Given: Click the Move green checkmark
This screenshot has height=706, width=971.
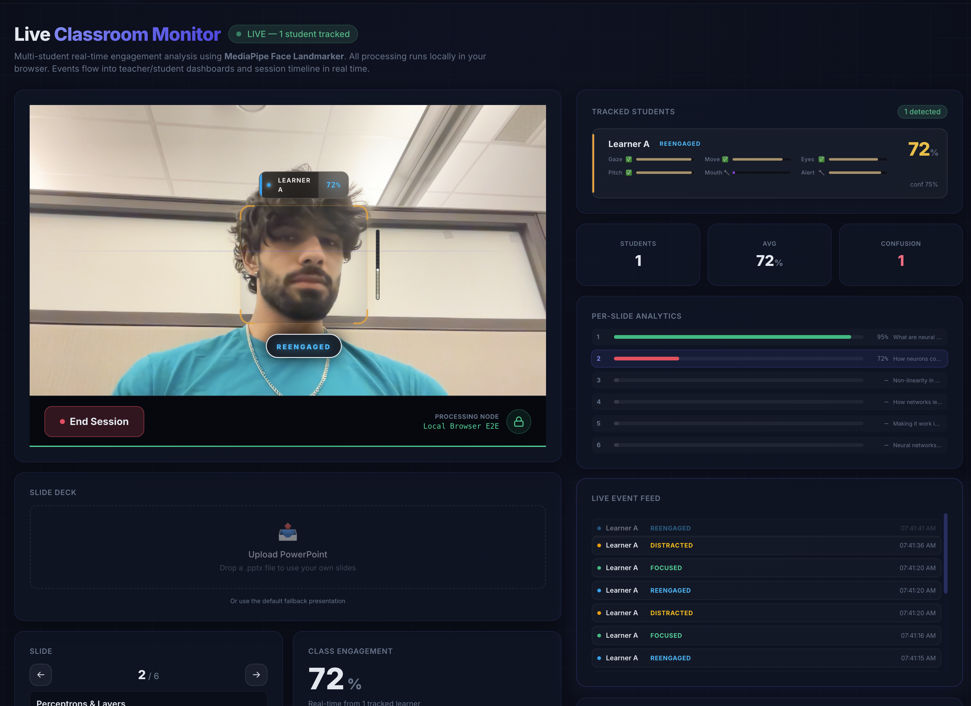Looking at the screenshot, I should click(x=725, y=159).
